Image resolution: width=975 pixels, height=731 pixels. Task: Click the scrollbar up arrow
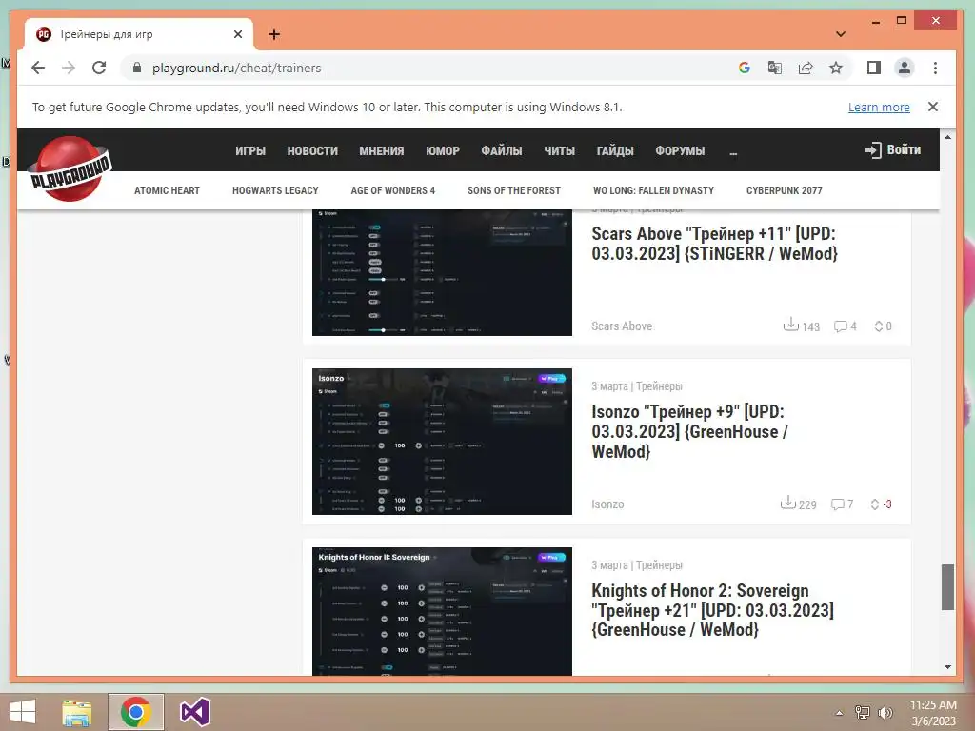click(x=947, y=137)
